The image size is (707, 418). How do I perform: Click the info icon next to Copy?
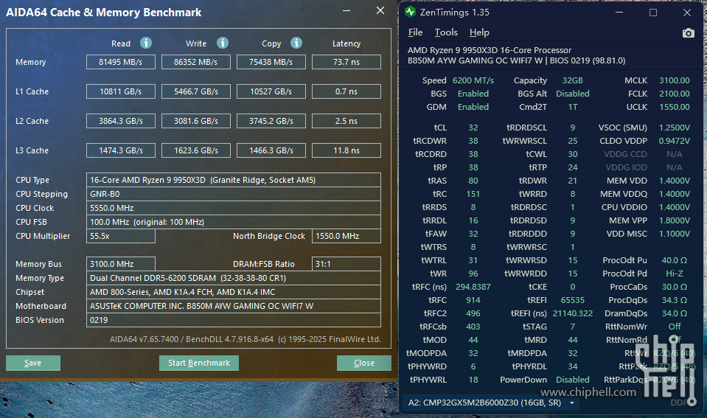coord(296,43)
